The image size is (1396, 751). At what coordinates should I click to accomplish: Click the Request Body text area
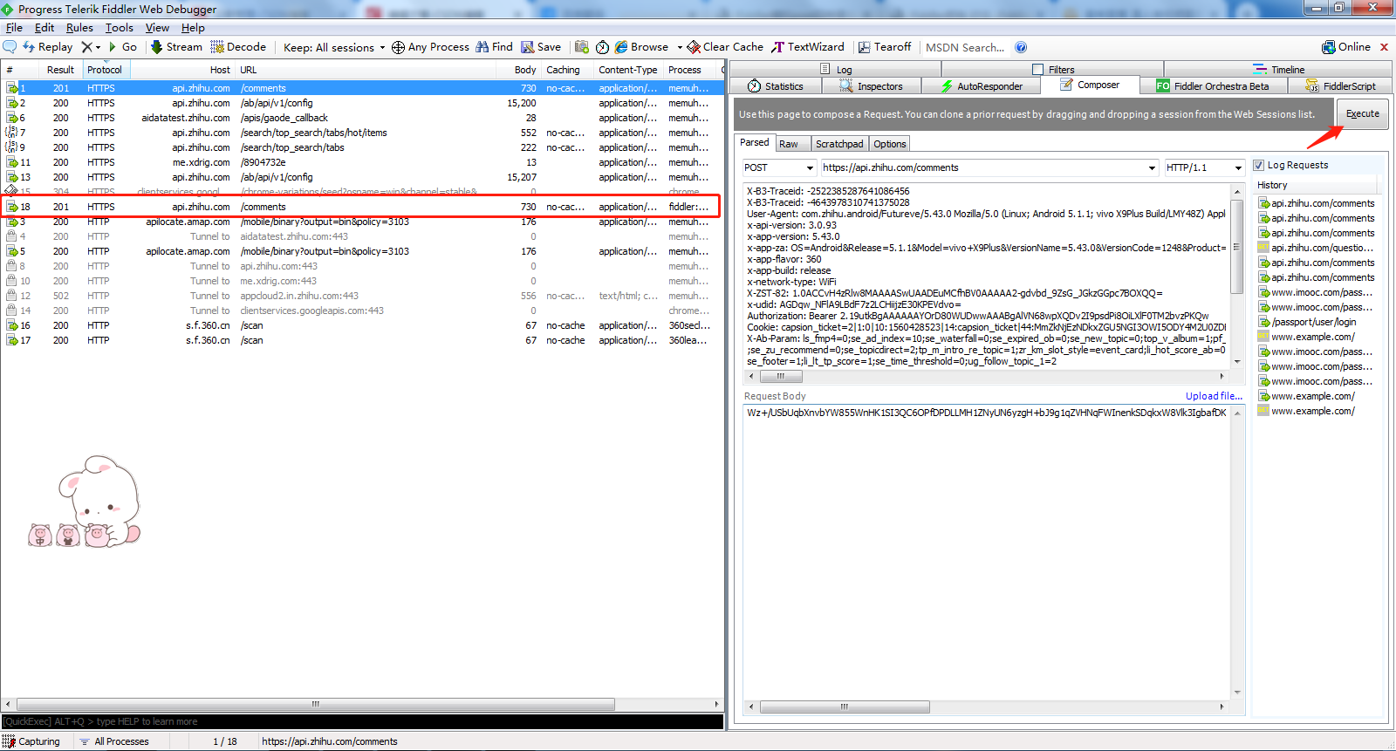pos(987,553)
